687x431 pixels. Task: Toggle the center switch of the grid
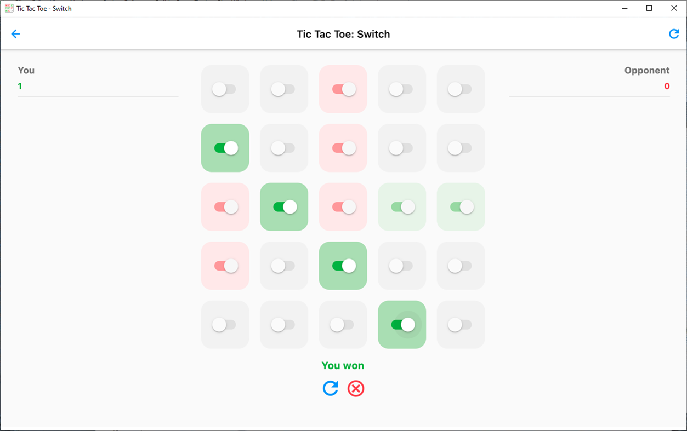[343, 207]
